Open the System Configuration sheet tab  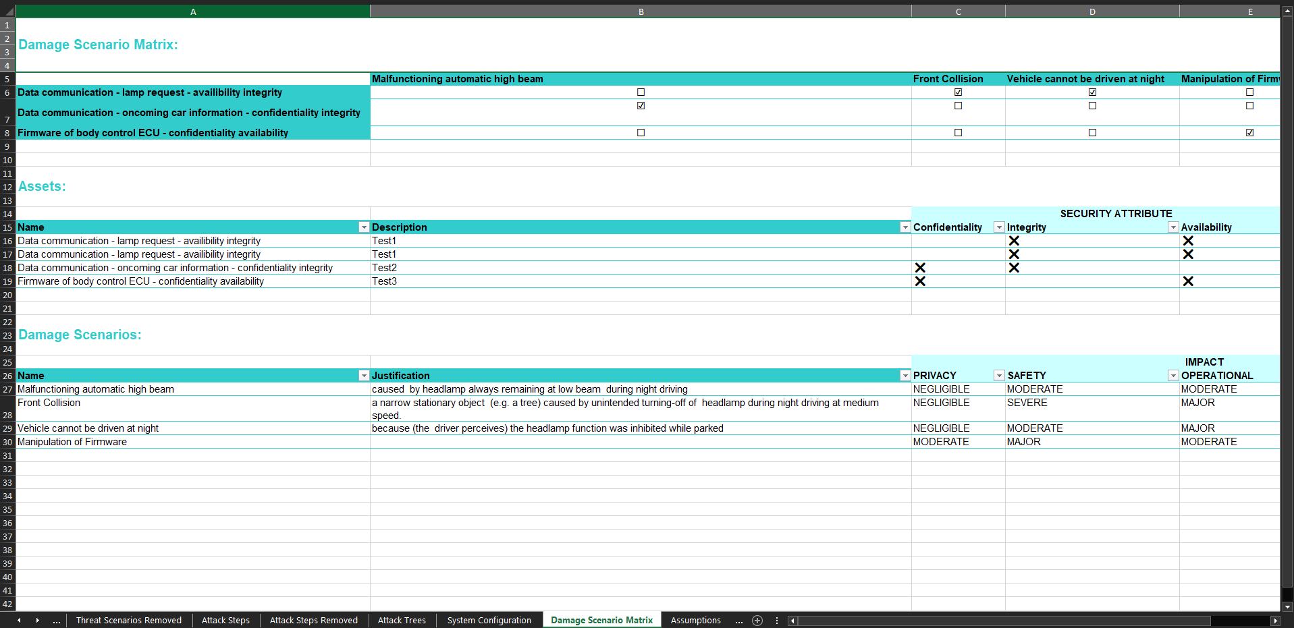point(489,621)
